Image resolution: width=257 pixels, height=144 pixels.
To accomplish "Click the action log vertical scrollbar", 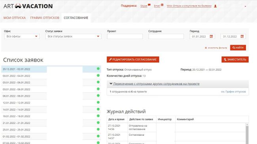I will [x=247, y=134].
